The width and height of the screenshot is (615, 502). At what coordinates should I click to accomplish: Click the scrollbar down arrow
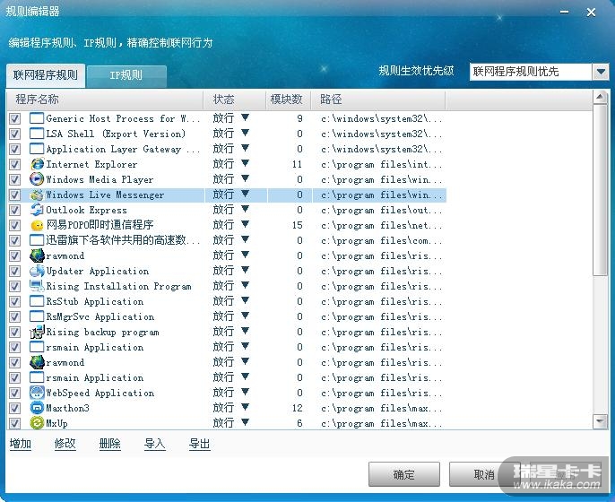pos(600,421)
